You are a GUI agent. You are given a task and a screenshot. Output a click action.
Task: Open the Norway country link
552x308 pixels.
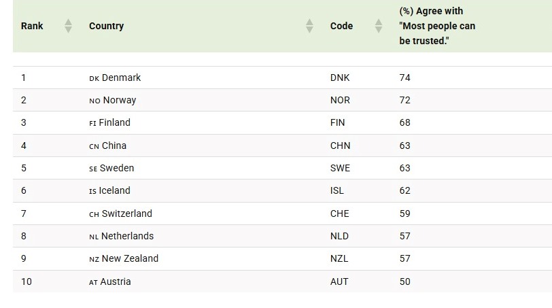coord(119,100)
